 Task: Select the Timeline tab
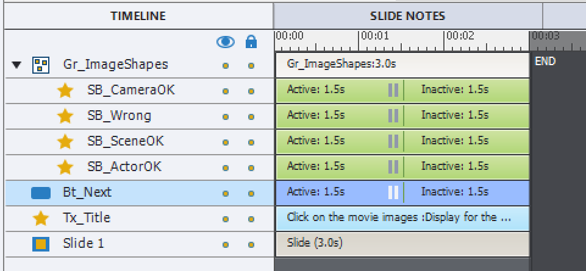point(138,16)
